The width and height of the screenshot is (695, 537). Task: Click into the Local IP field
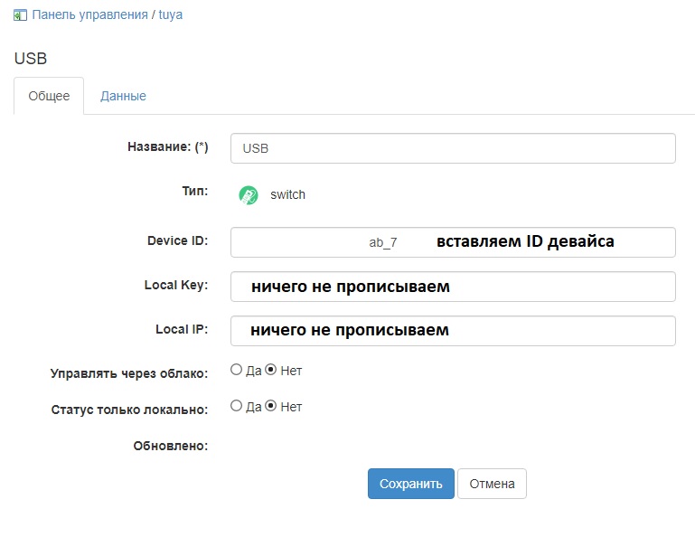[453, 331]
